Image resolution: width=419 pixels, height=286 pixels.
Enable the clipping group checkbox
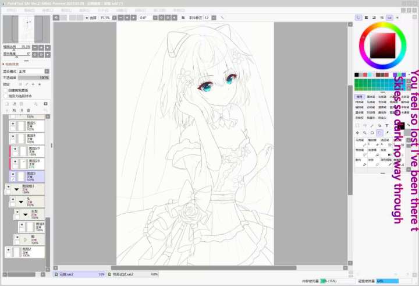pyautogui.click(x=5, y=90)
